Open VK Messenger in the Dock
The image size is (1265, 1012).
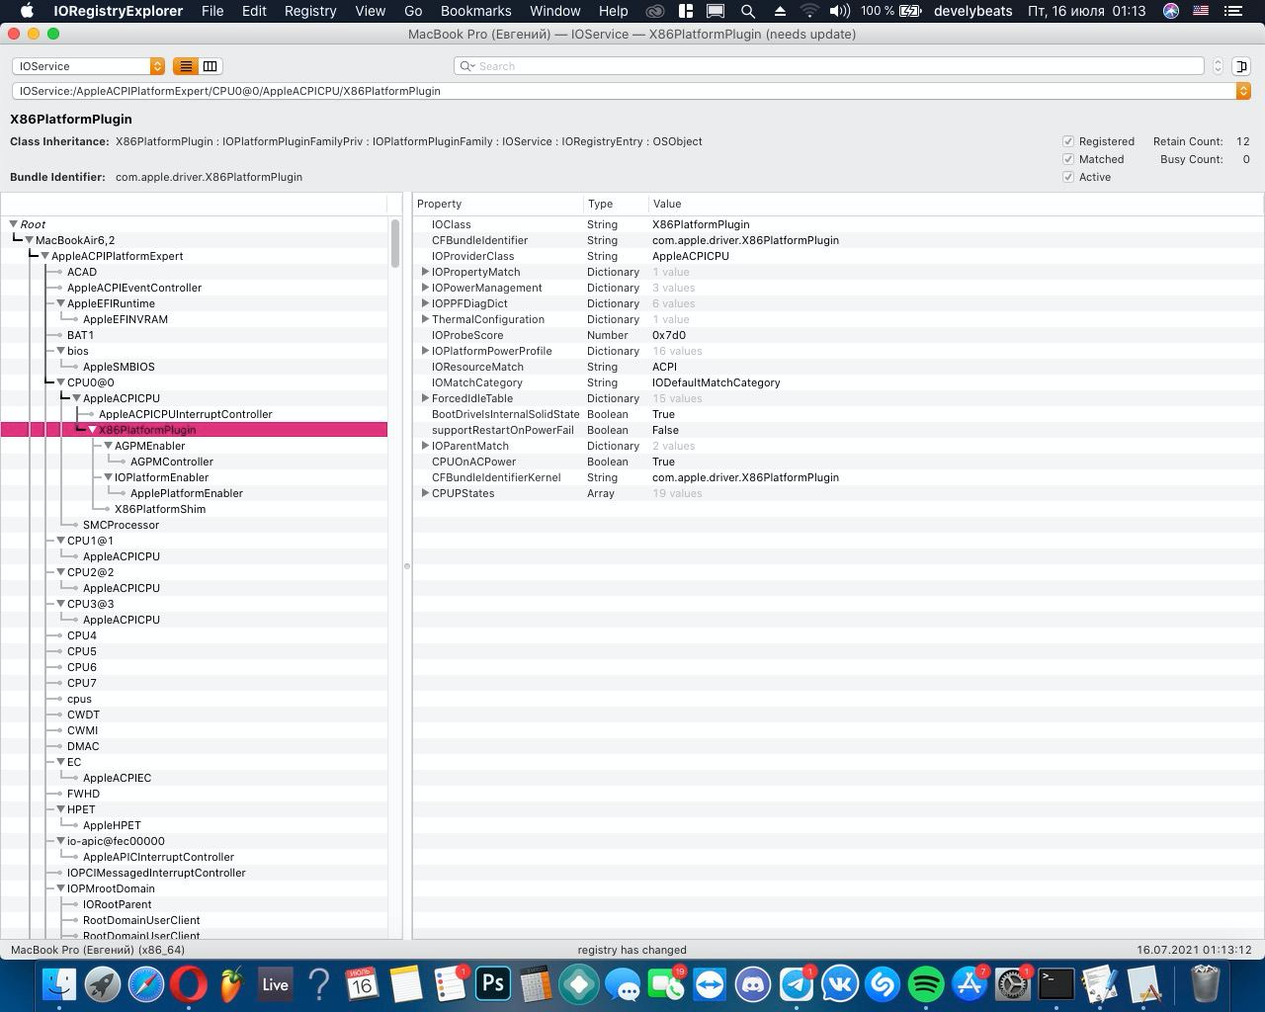pos(839,984)
